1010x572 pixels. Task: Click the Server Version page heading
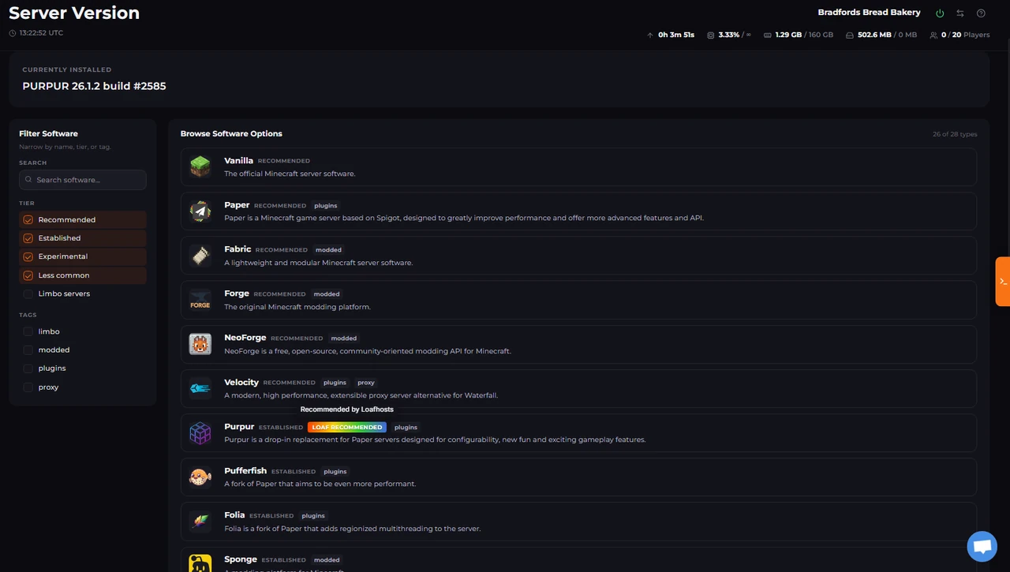coord(74,13)
